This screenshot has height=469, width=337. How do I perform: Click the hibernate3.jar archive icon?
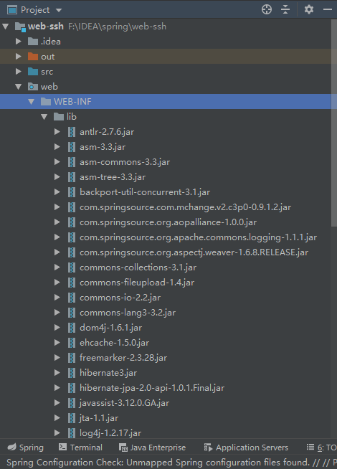tap(72, 373)
